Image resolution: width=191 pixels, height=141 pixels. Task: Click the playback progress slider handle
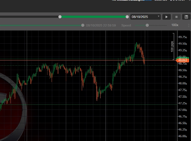(x=83, y=25)
